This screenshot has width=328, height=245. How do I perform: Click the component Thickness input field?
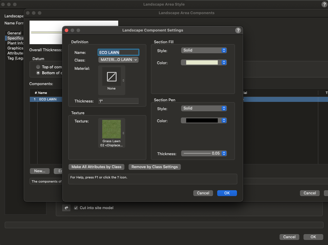tap(118, 101)
